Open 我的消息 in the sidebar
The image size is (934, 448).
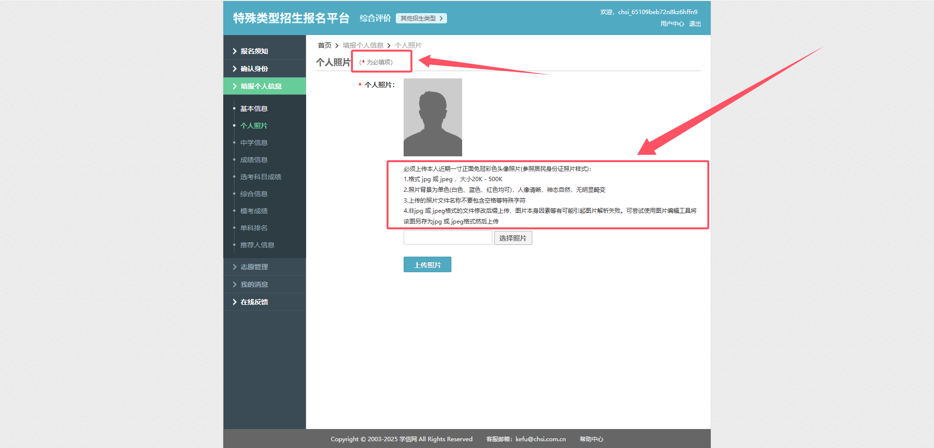(254, 284)
